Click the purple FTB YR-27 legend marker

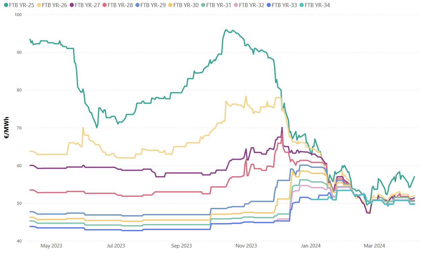click(x=71, y=5)
